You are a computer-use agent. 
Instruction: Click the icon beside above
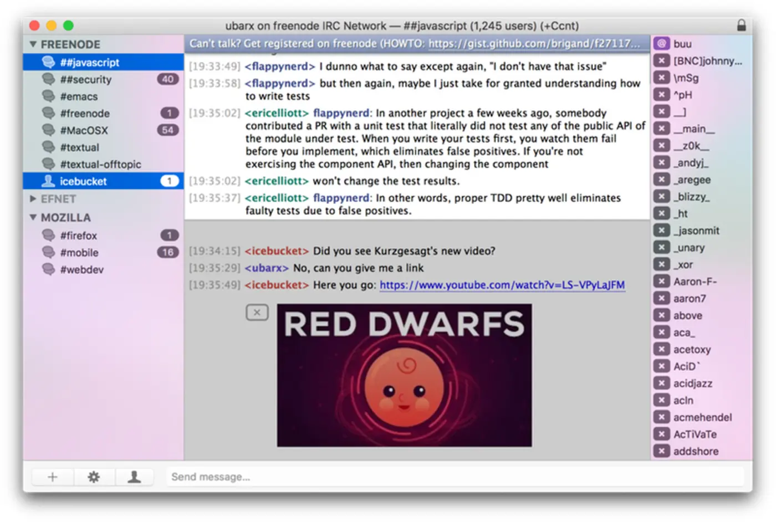[661, 315]
